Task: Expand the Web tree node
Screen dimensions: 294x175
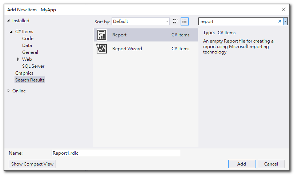Action: (x=18, y=59)
